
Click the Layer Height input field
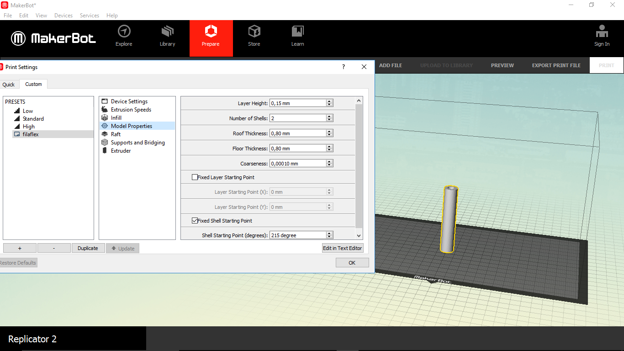[298, 103]
